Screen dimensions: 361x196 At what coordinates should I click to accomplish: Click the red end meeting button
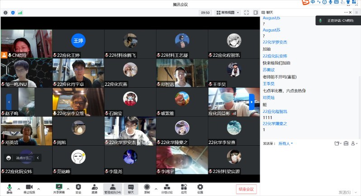[247, 189]
